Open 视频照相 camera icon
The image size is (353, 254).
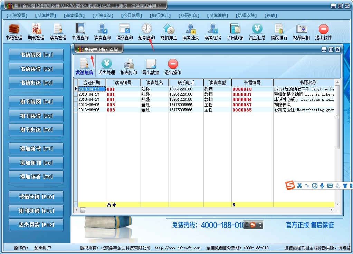301,29
